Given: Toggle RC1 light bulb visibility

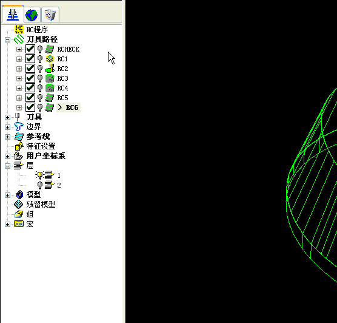Looking at the screenshot, I should [x=40, y=59].
